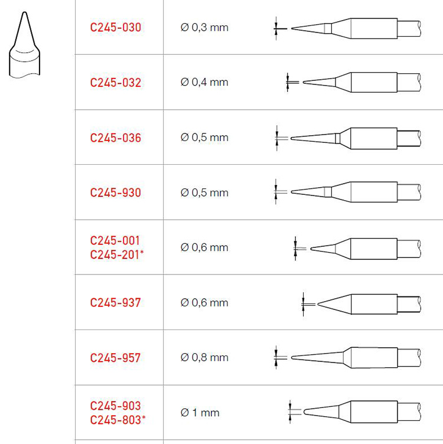
Task: Select the C245-032 tip drawing
Action: (x=353, y=82)
